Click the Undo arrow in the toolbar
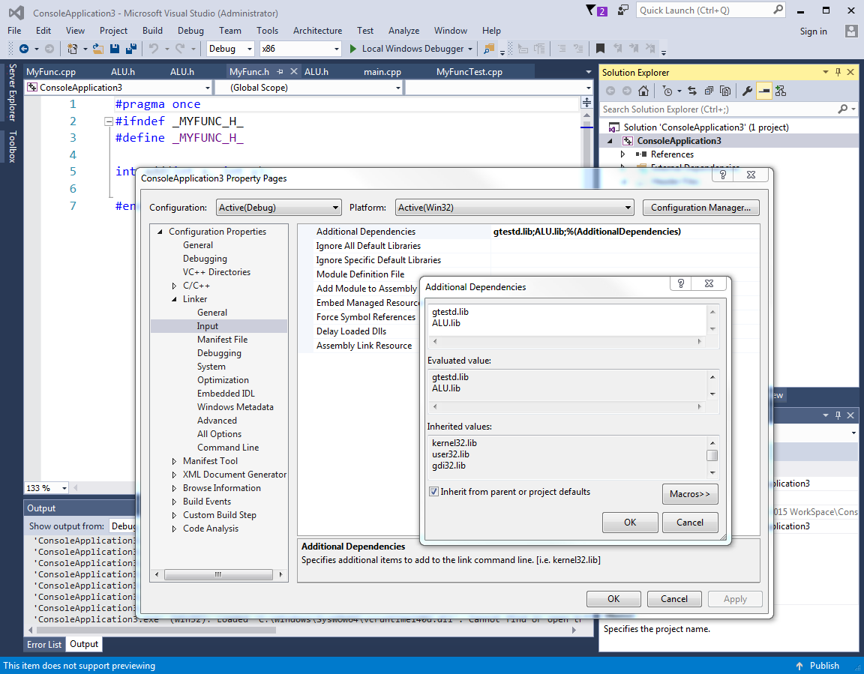 click(x=154, y=49)
